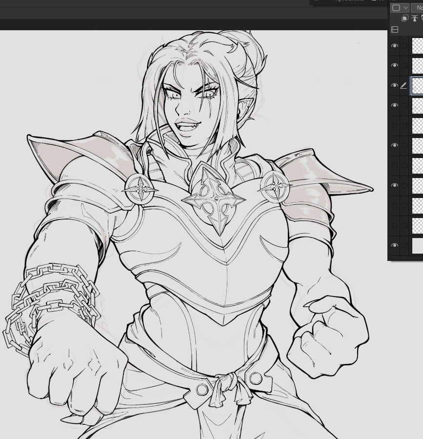Image resolution: width=423 pixels, height=439 pixels.
Task: Show the hidden tenth layer from top
Action: 395,225
